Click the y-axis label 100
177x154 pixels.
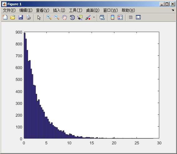point(19,127)
